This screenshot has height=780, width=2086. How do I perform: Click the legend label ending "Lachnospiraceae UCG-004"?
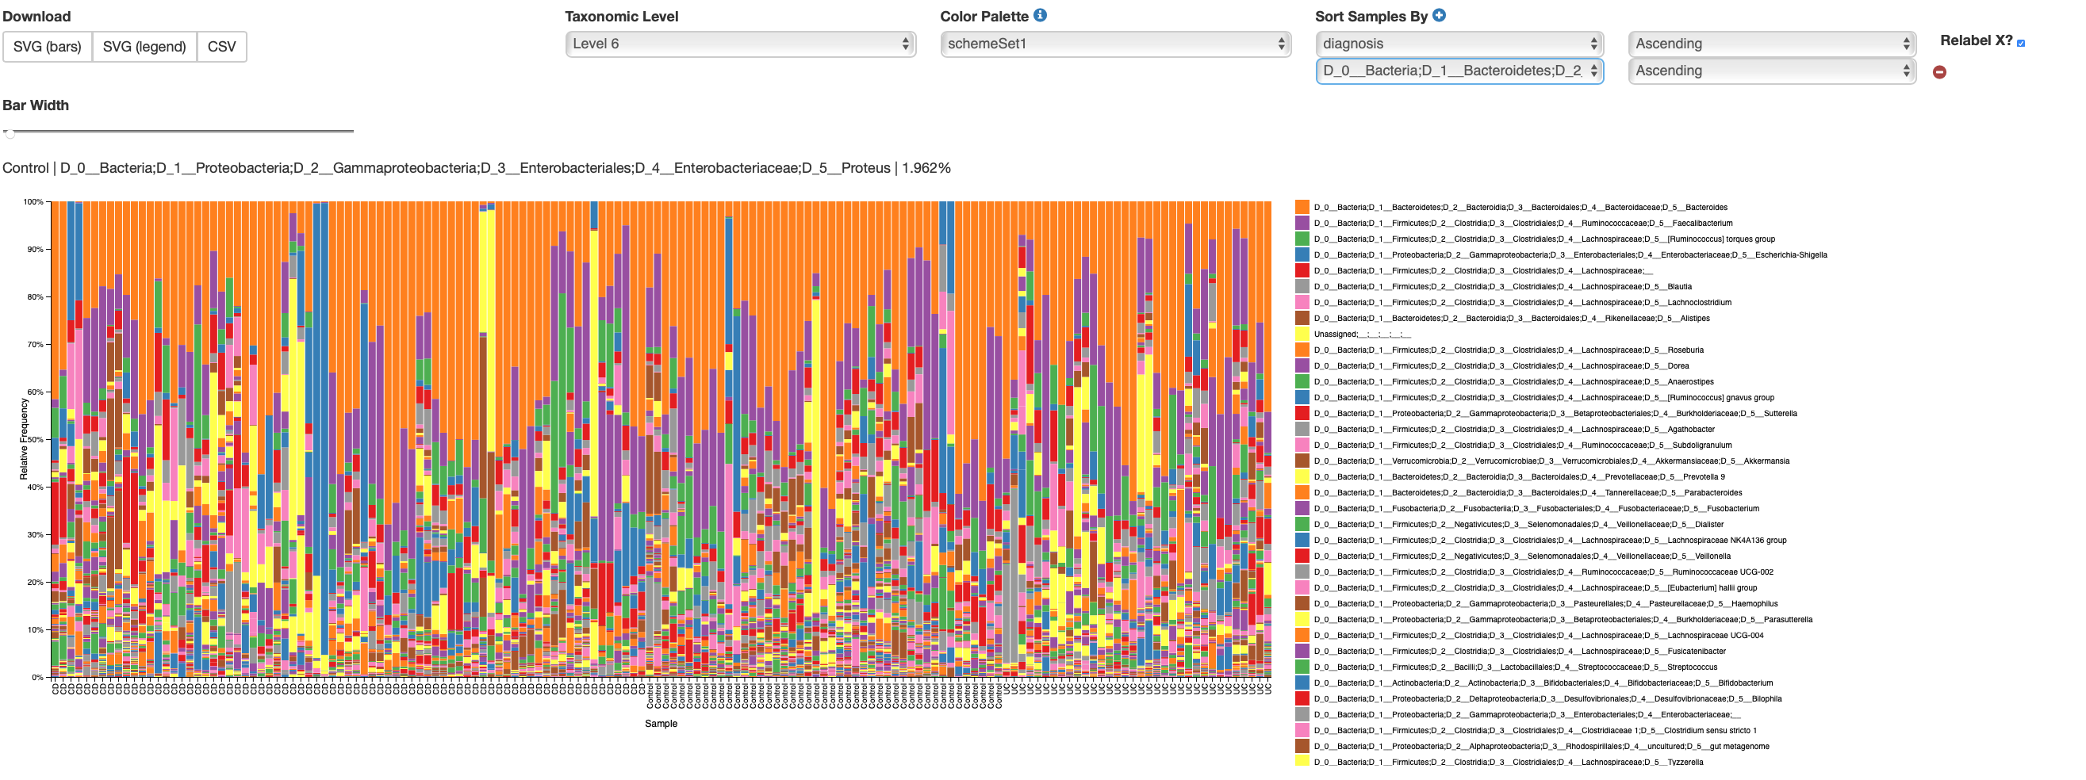point(1539,635)
